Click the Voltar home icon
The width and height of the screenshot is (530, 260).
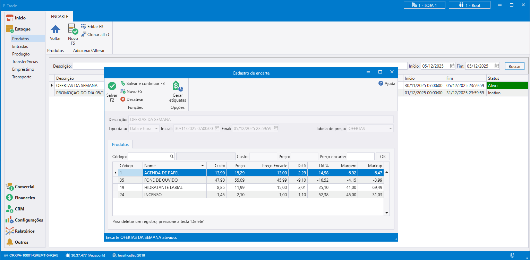(x=55, y=29)
